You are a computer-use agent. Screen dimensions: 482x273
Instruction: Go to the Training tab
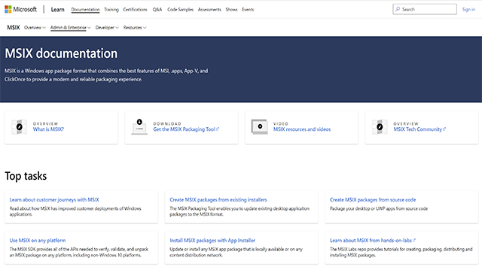point(111,10)
